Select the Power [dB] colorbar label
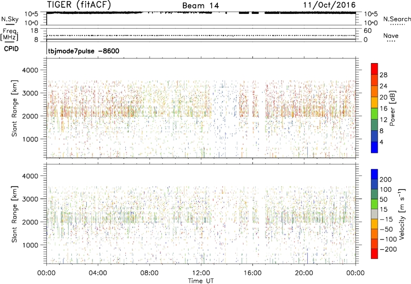 coord(392,108)
